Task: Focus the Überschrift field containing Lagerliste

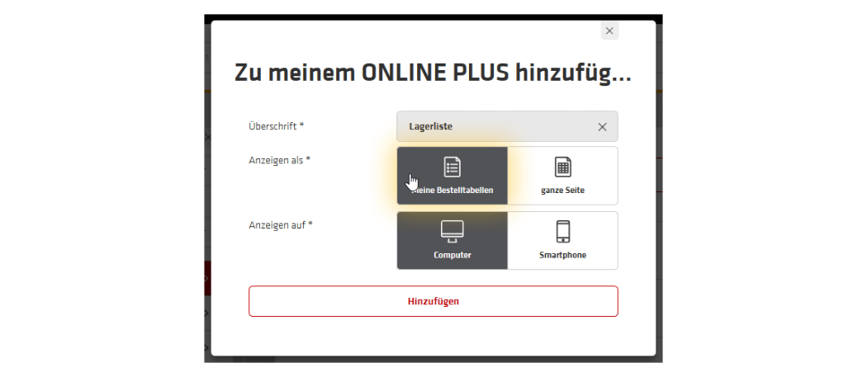Action: coord(507,126)
